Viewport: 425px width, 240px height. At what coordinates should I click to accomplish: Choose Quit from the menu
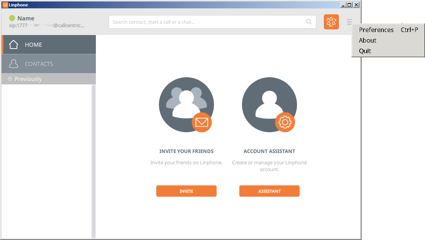(x=388, y=51)
